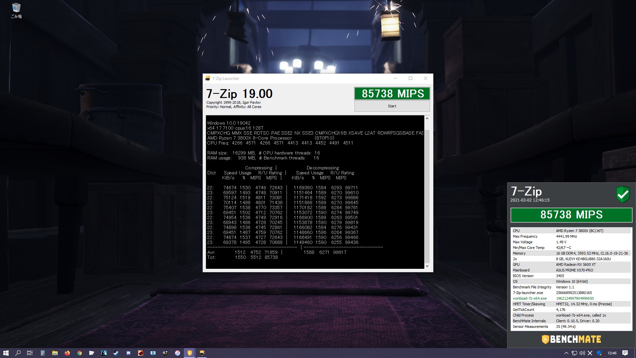Open the taskbar search magnifier

18,353
